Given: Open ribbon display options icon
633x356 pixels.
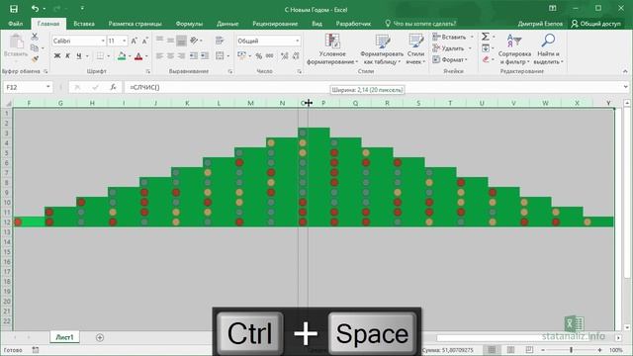Looking at the screenshot, I should (553, 9).
